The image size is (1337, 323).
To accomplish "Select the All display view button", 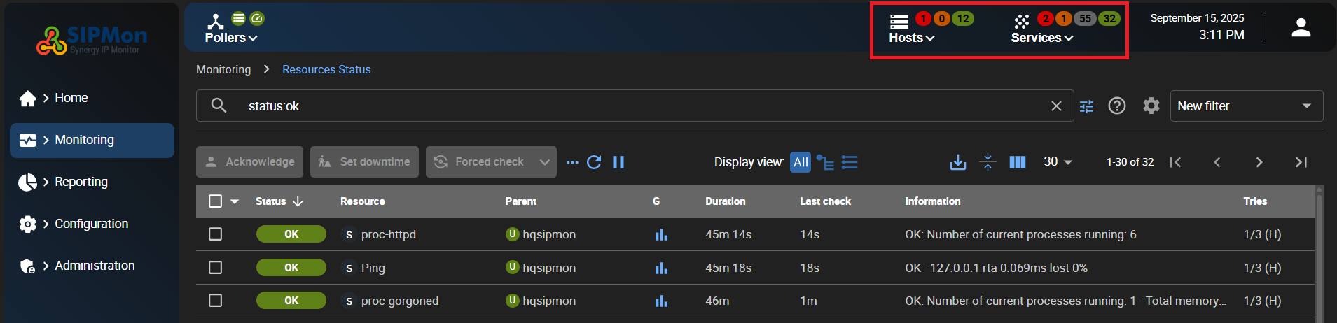I will coord(801,162).
